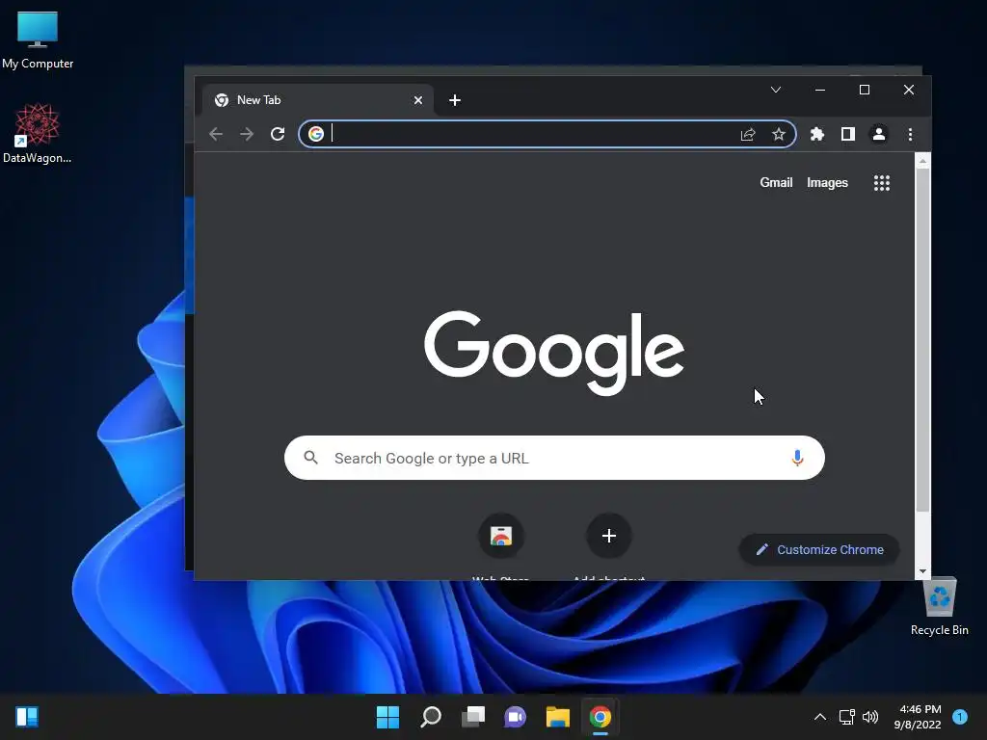
Task: Open the clock showing 4:46 PM
Action: tap(919, 717)
